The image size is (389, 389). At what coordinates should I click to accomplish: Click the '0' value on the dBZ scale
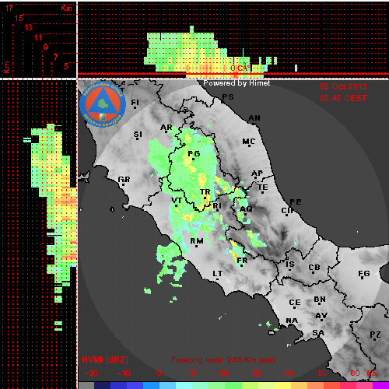(x=159, y=373)
